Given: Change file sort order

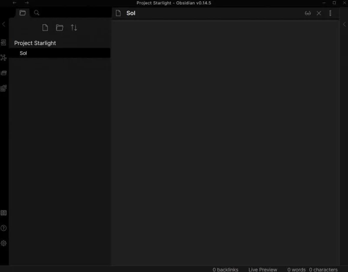Looking at the screenshot, I should [x=74, y=28].
